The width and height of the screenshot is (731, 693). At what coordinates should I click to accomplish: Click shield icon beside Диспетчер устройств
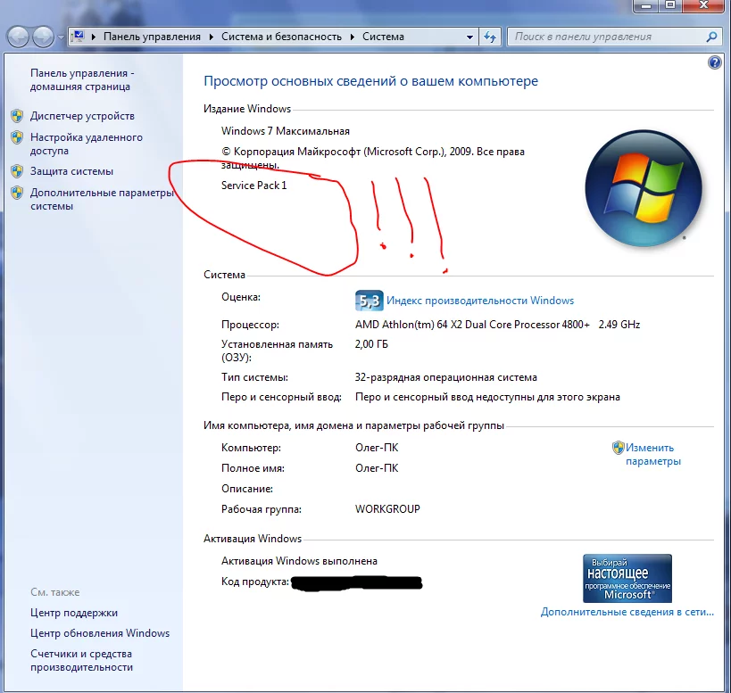17,116
